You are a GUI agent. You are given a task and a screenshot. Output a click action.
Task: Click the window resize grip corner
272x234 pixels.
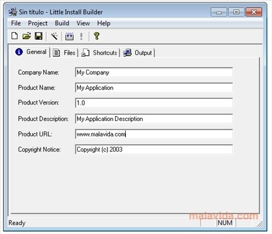pos(260,224)
